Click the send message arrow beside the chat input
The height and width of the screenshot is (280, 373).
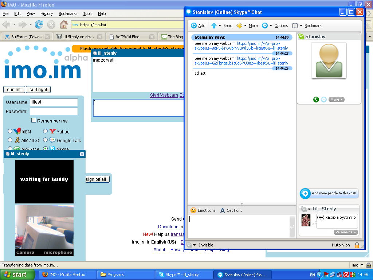292,227
